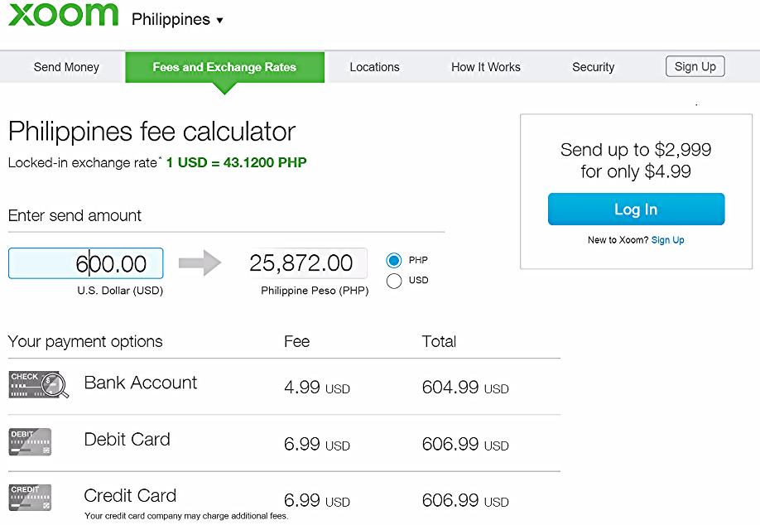The image size is (760, 525).
Task: Go to the Locations tab
Action: 375,67
